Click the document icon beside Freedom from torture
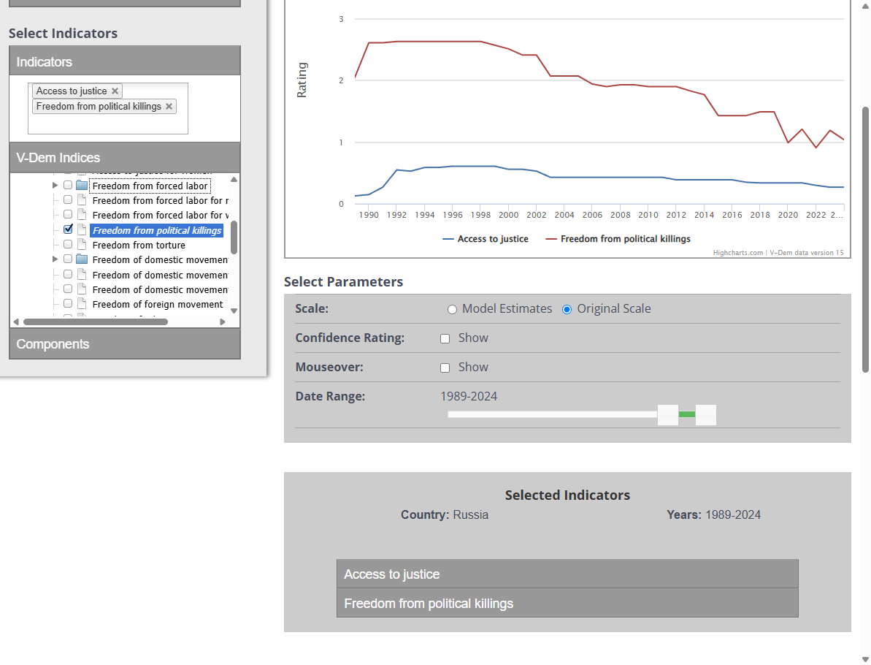Viewport: 871px width, 665px height. (x=82, y=245)
